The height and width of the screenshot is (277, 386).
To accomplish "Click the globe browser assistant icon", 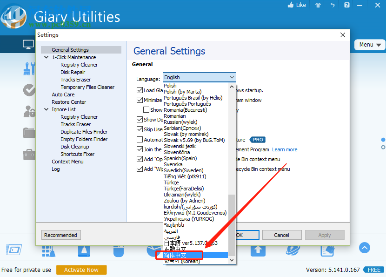I will 293,250.
